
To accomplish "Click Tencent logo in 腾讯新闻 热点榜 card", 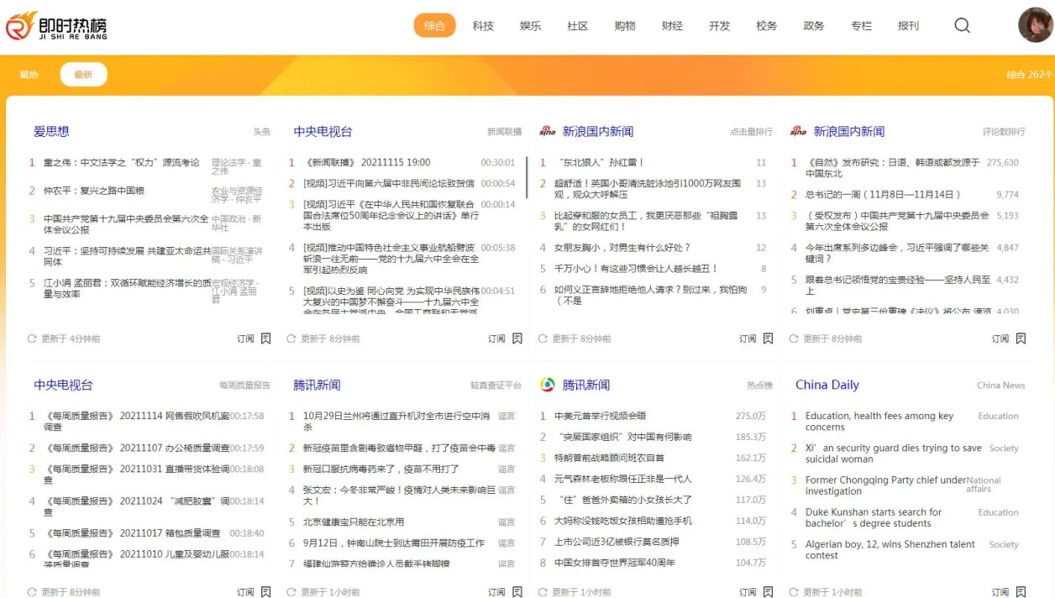I will click(x=548, y=385).
